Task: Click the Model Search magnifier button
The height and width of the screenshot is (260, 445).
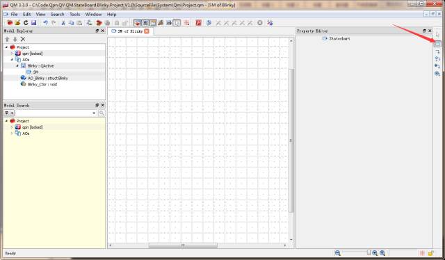Action: [x=102, y=113]
